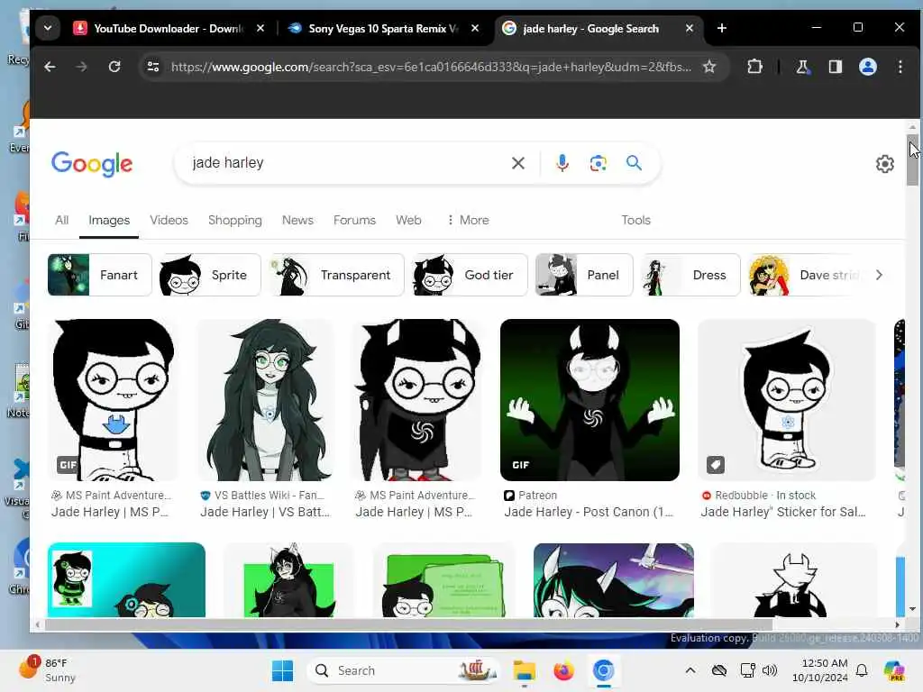The image size is (923, 692).
Task: Open the Patreon Post Canon GIF image
Action: [589, 400]
